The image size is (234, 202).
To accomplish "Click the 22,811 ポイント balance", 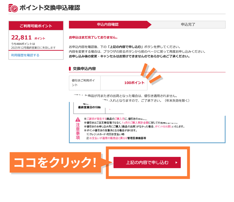I will click(x=28, y=38).
